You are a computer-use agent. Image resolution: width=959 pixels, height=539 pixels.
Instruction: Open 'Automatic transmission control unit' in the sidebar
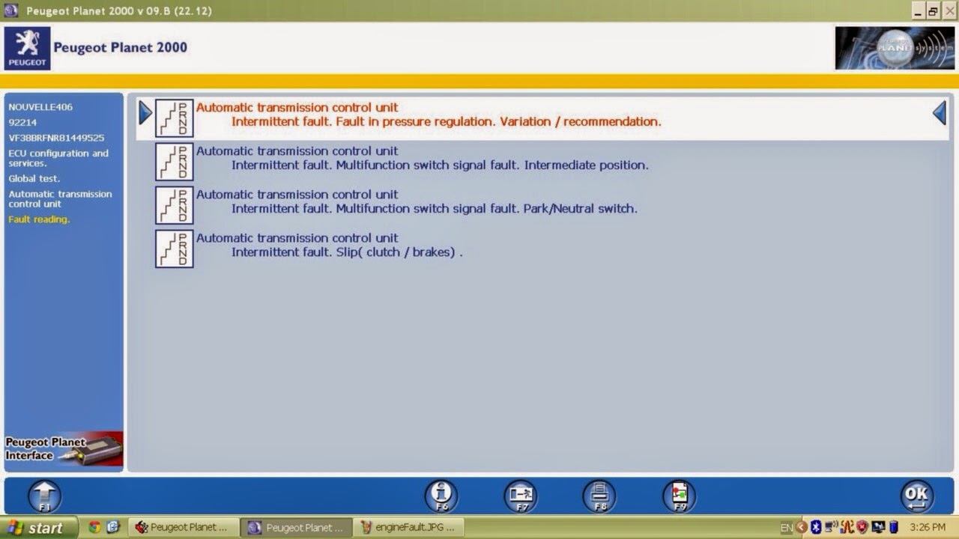tap(60, 198)
